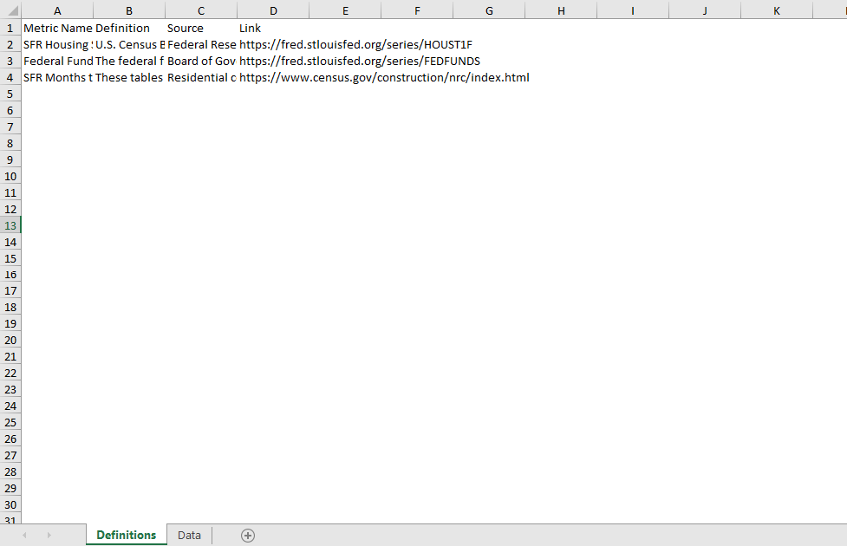Select row 2 header
Viewport: 847px width, 546px height.
pos(10,45)
